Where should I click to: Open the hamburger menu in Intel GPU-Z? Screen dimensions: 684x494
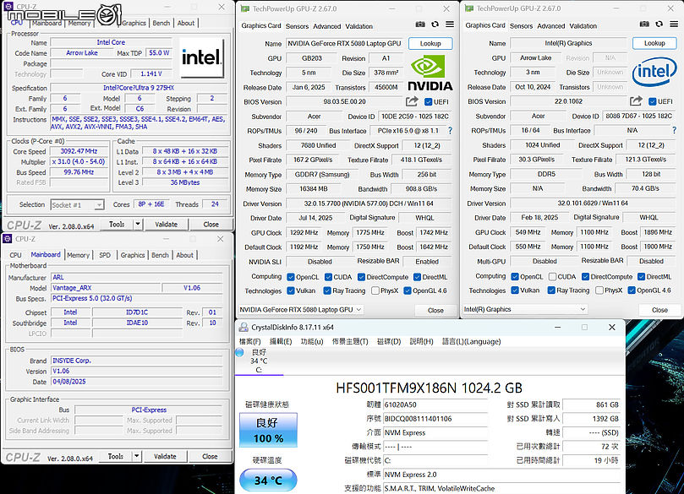(x=674, y=24)
